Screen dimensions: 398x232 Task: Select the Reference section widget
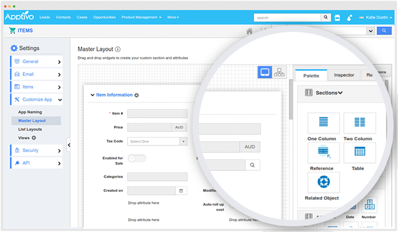point(323,153)
